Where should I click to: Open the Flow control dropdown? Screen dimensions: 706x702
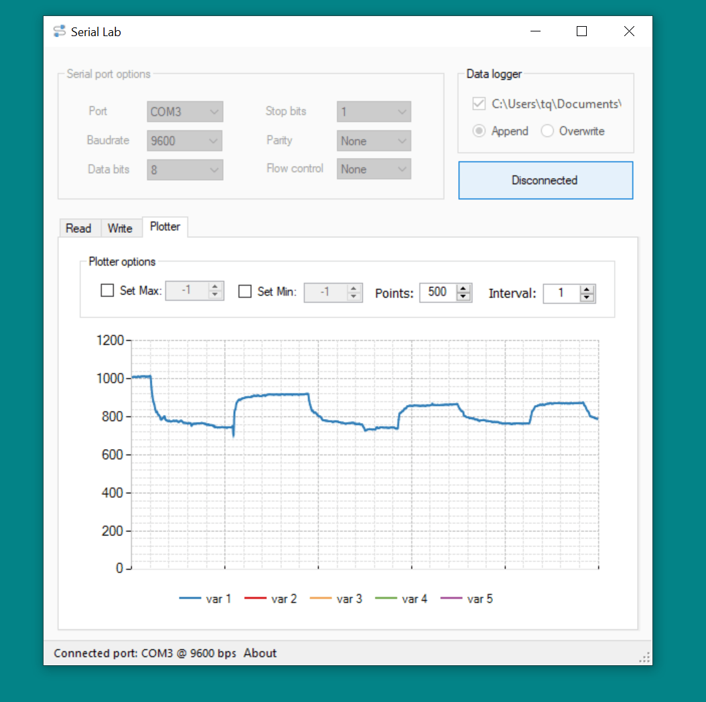(374, 169)
